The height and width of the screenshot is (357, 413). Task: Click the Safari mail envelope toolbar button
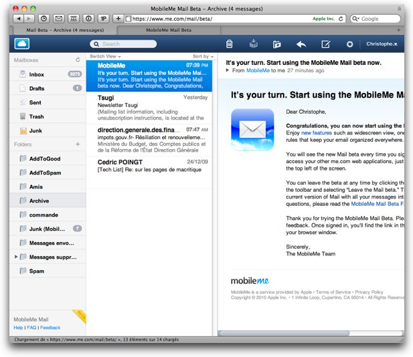point(59,19)
